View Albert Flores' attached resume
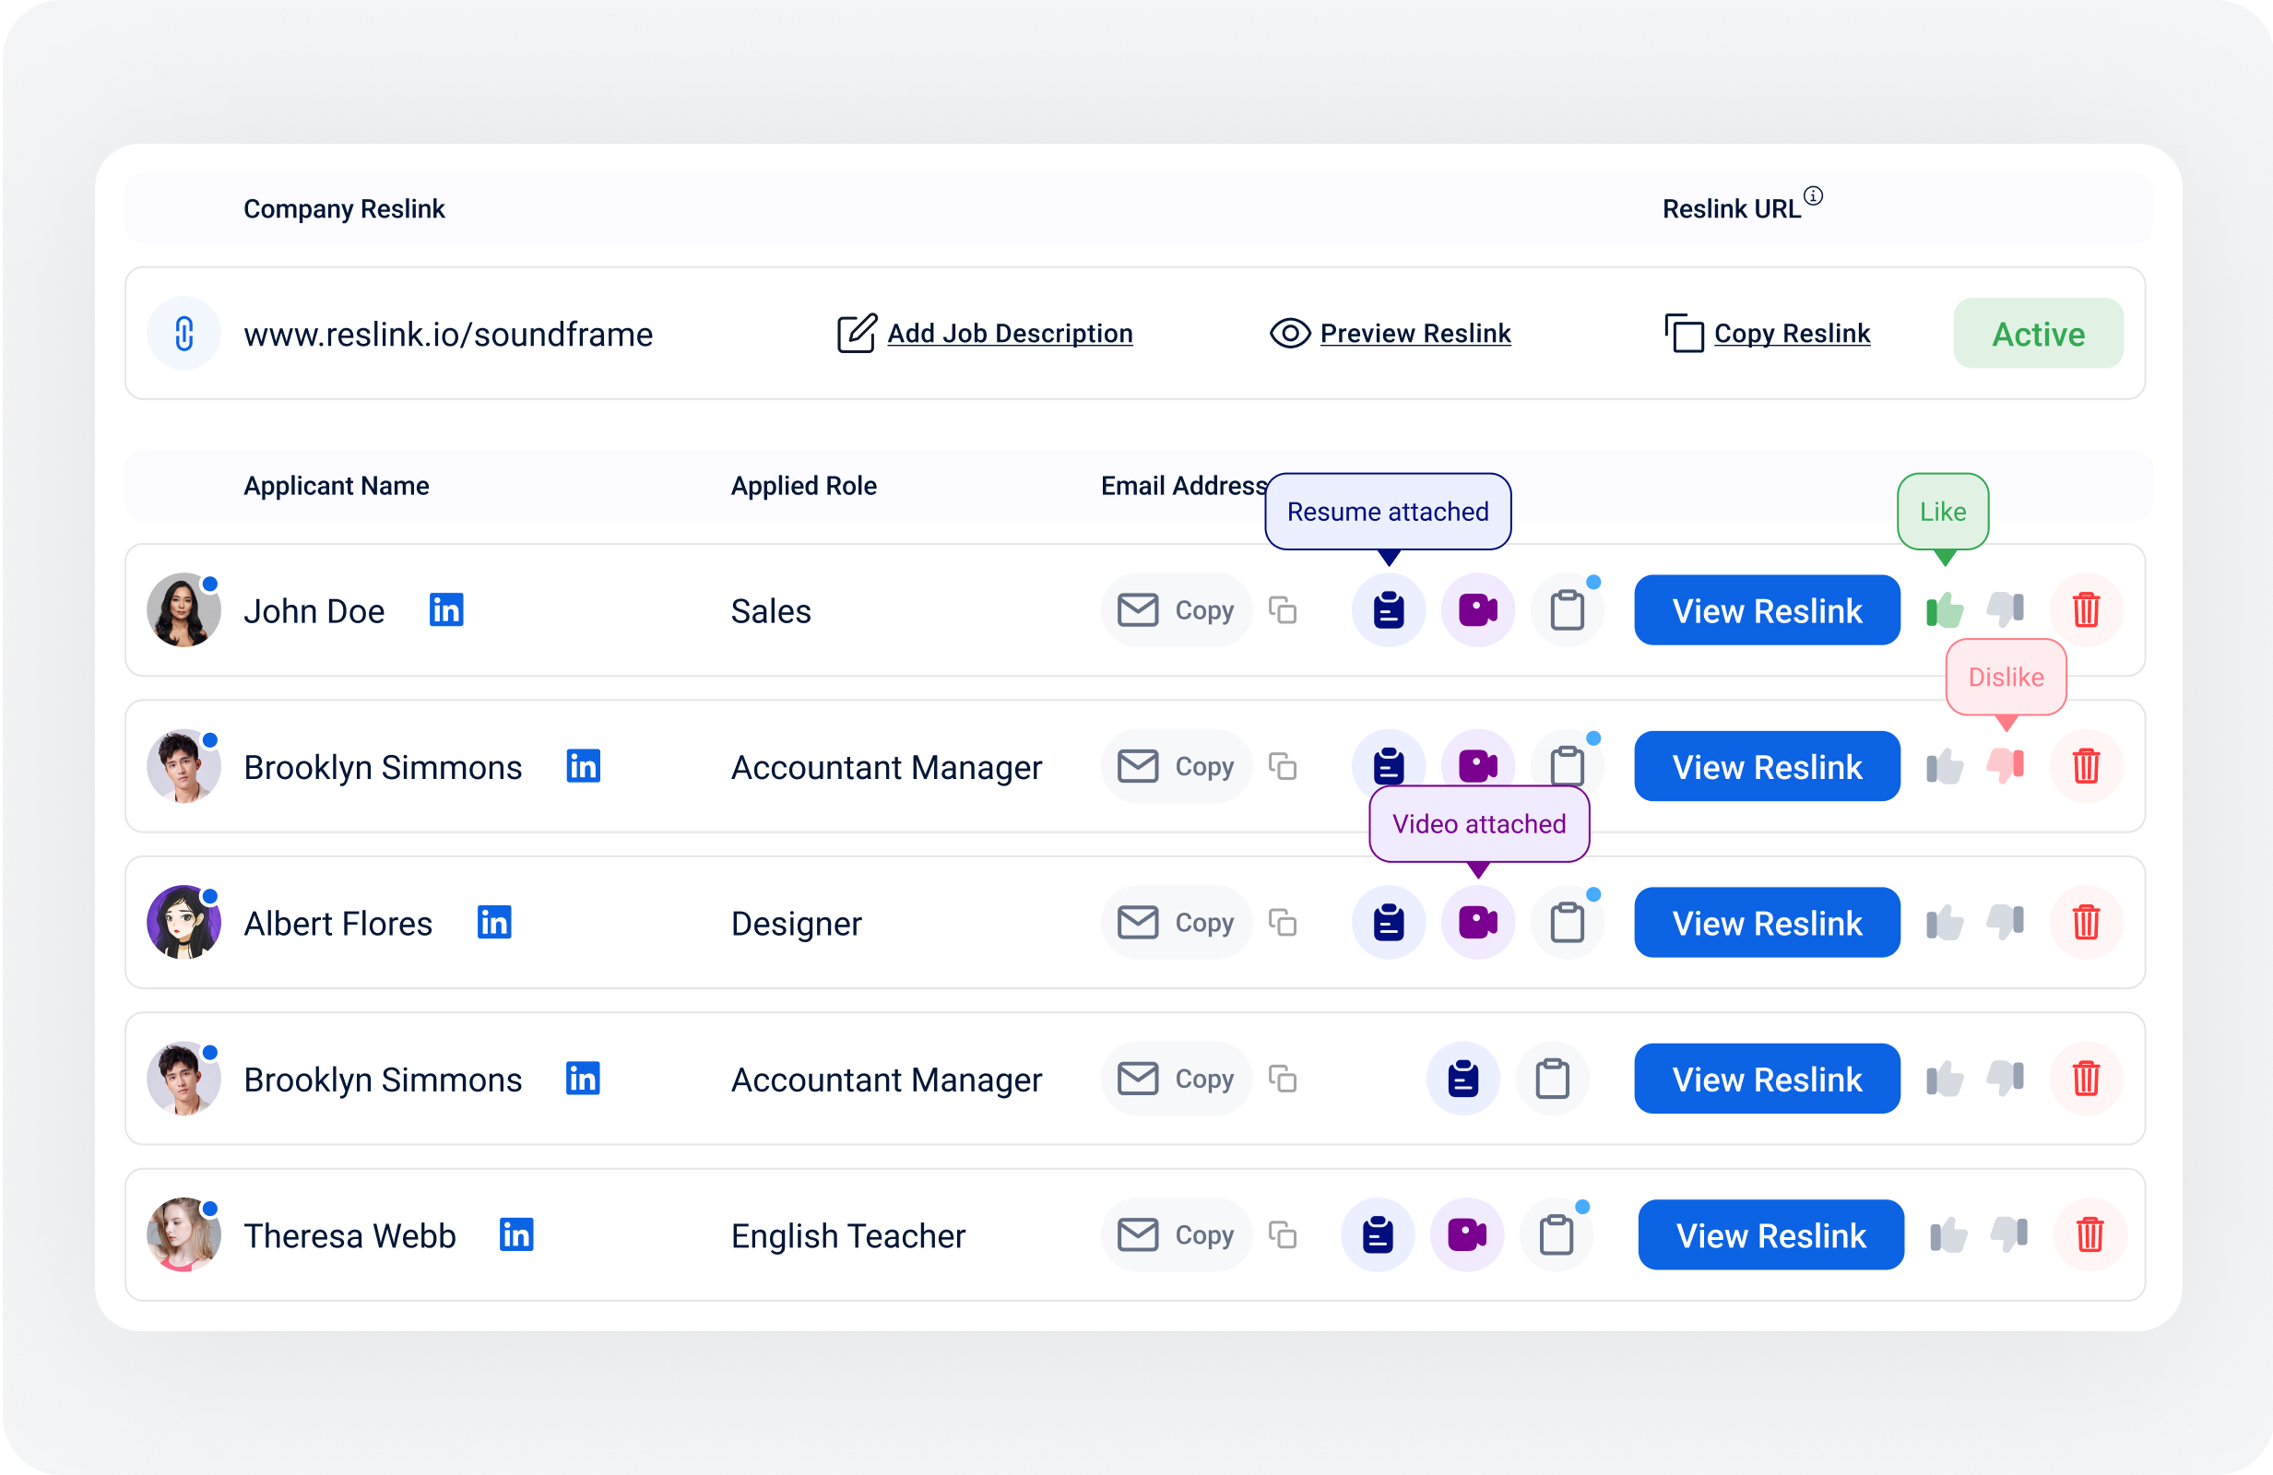The image size is (2273, 1475). tap(1389, 922)
